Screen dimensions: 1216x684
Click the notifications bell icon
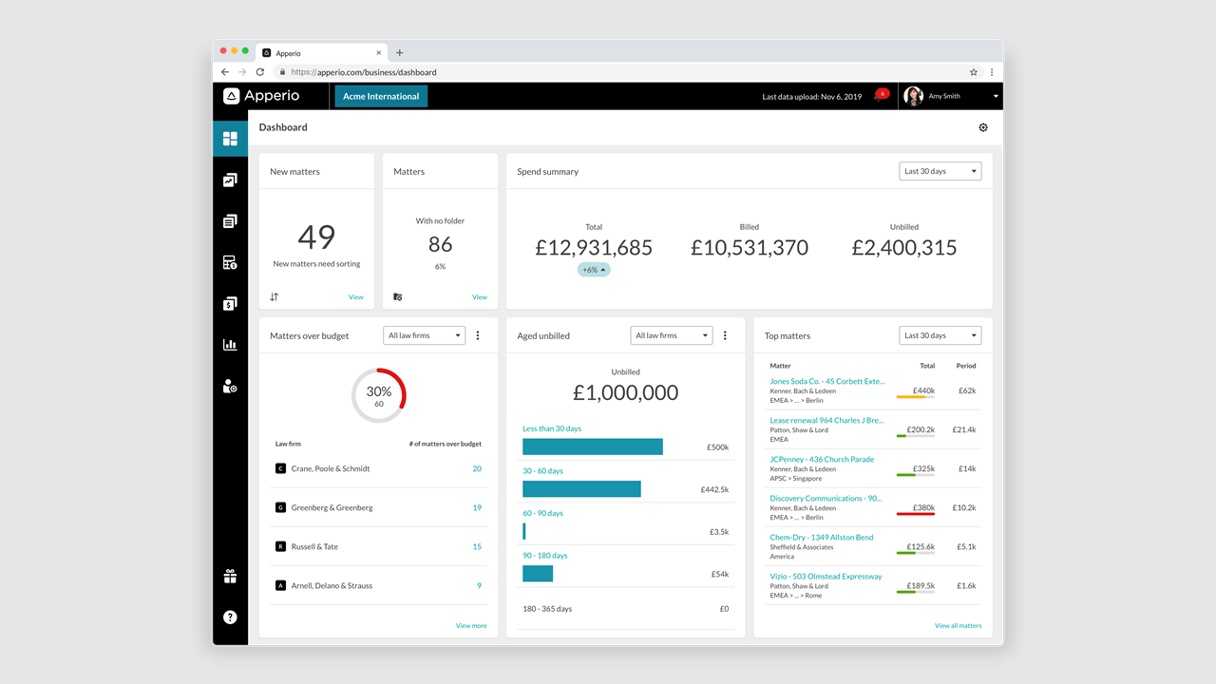click(x=879, y=96)
